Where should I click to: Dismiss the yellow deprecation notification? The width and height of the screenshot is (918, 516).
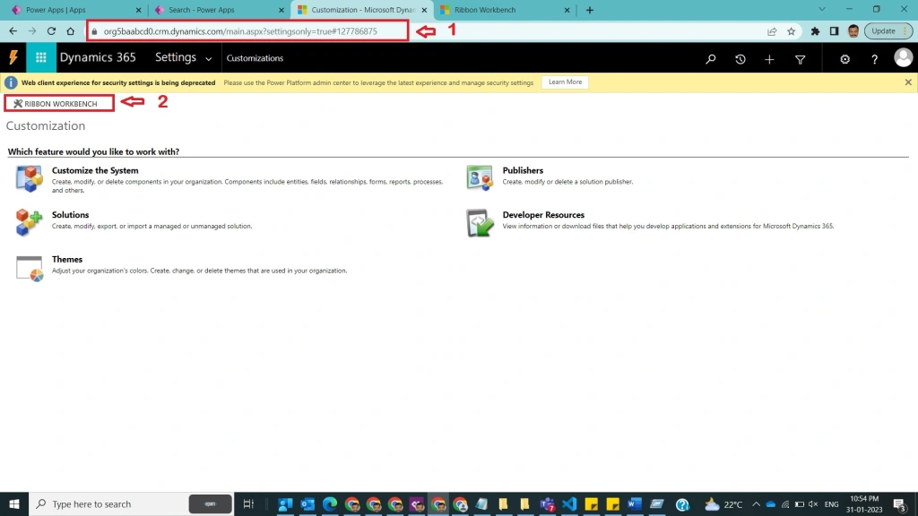tap(908, 82)
